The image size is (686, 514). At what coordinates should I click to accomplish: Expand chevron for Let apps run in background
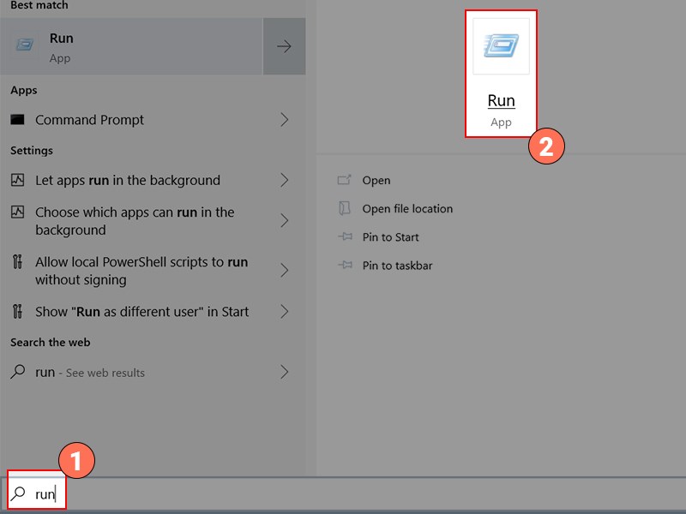285,180
